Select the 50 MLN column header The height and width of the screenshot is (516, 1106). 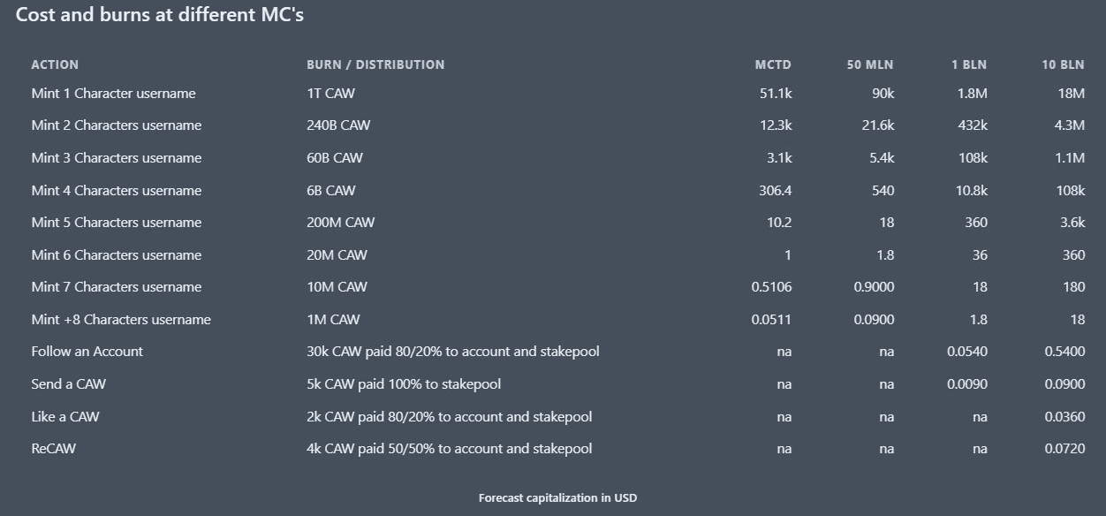pos(870,64)
